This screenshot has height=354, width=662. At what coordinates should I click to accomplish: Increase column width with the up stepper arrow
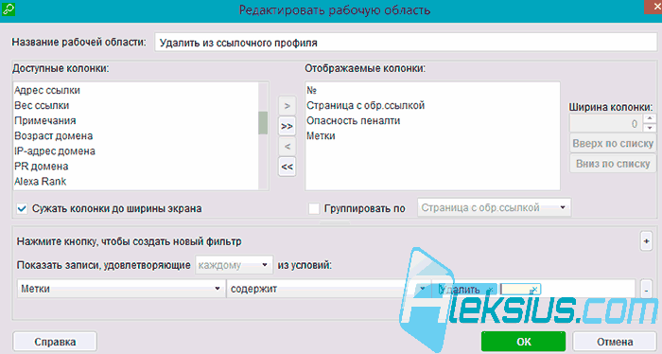click(x=650, y=118)
